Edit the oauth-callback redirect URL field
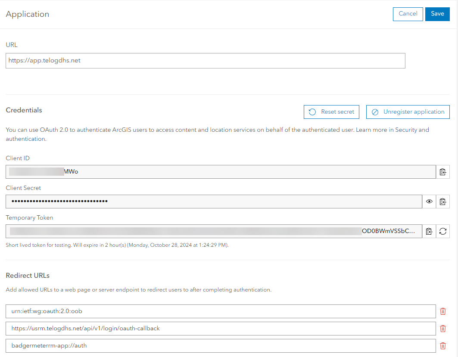 221,329
